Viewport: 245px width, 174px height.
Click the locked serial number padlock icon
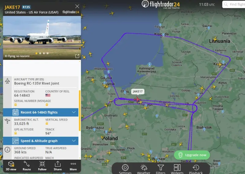(16, 105)
